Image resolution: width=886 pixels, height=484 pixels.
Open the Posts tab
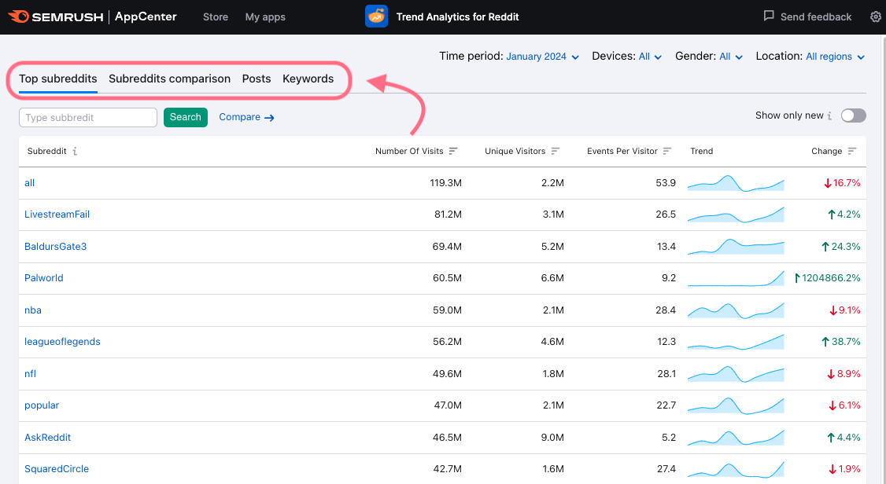tap(257, 79)
